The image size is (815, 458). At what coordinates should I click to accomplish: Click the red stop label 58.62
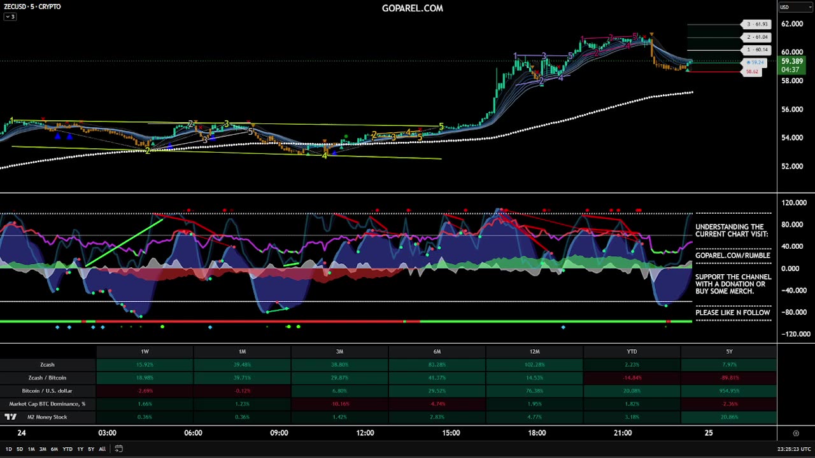[753, 72]
